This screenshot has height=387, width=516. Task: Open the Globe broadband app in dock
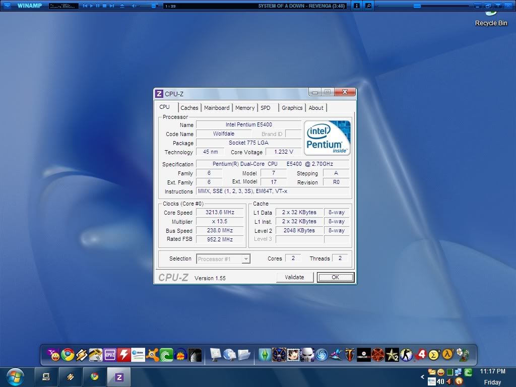(138, 355)
